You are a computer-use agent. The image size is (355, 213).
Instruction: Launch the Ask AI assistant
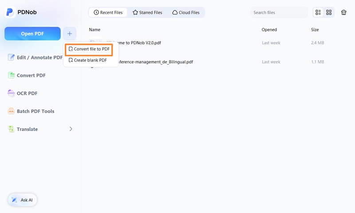(23, 200)
